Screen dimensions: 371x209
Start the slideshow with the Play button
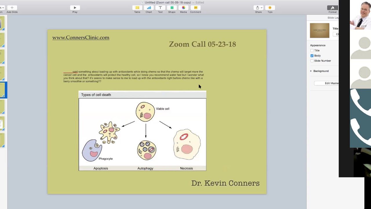click(x=75, y=8)
